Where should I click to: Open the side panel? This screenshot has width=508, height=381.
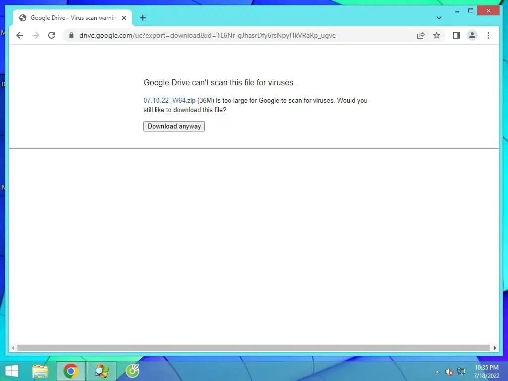[x=456, y=35]
